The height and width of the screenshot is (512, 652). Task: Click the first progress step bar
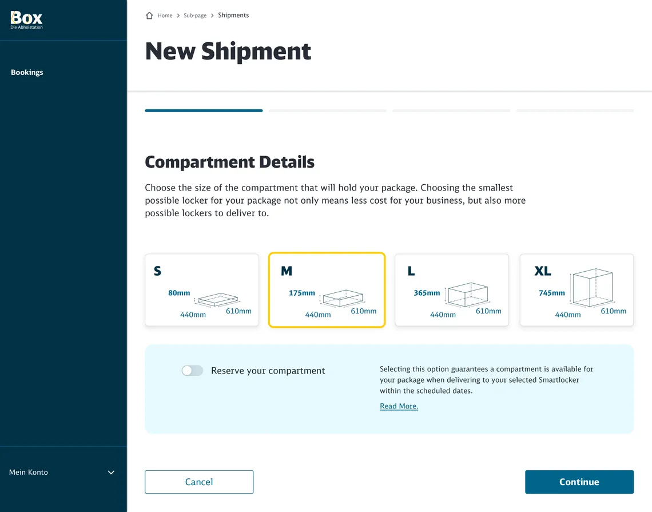coord(204,110)
